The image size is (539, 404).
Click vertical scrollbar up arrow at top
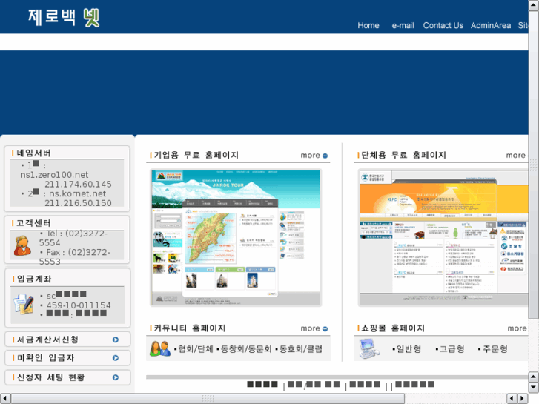point(534,5)
